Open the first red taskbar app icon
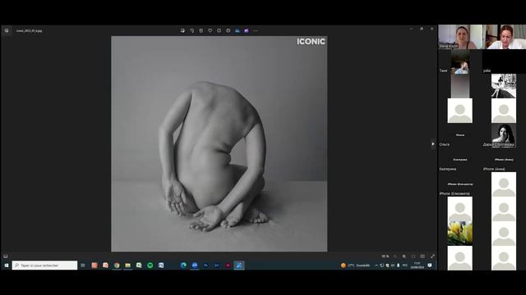This screenshot has height=295, width=526. 95,265
